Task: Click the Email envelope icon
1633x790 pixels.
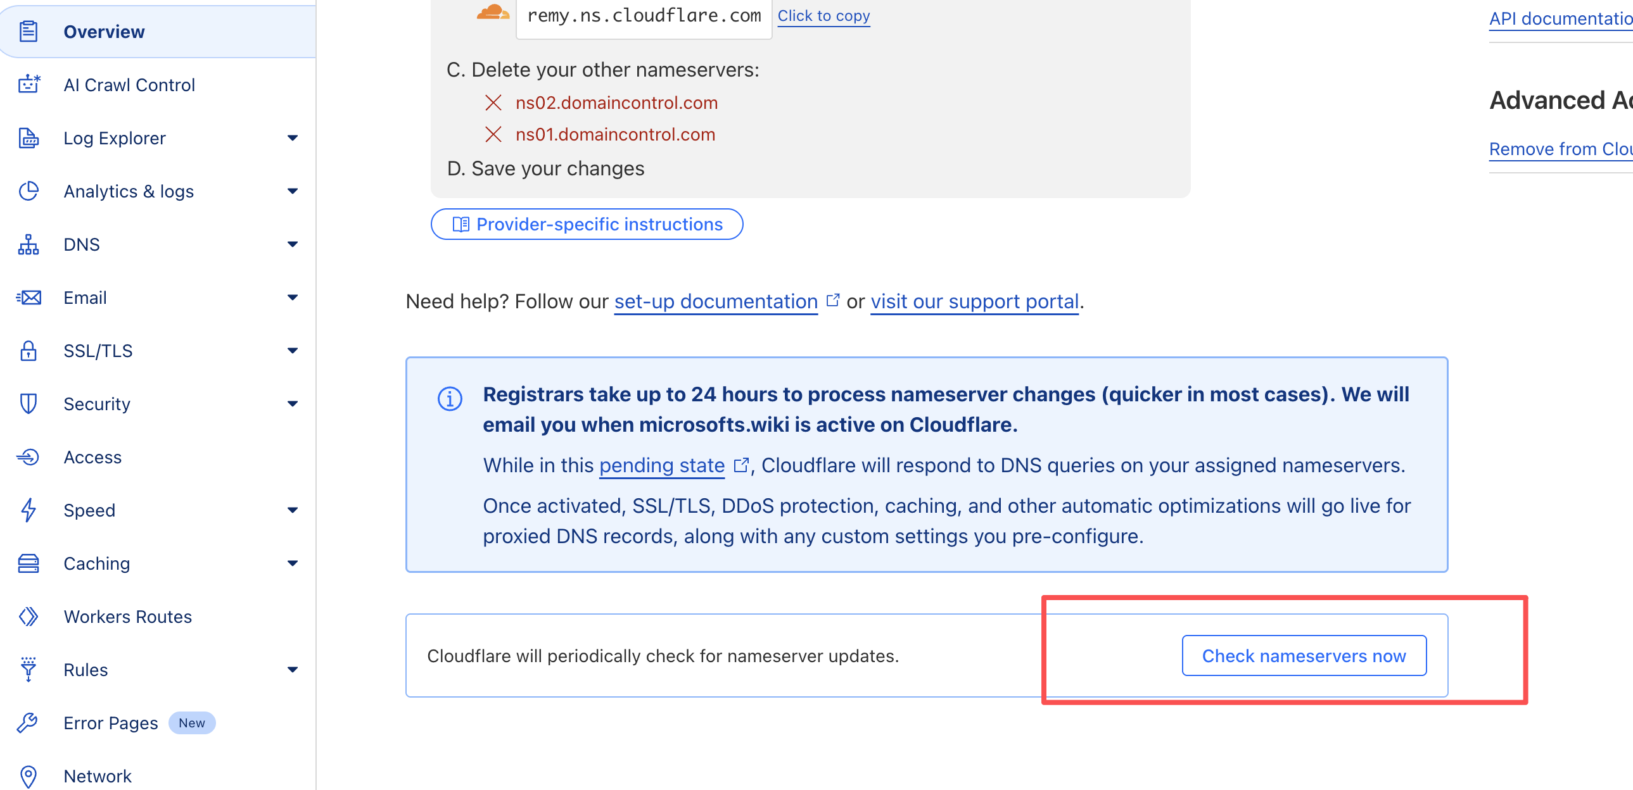Action: pyautogui.click(x=29, y=297)
